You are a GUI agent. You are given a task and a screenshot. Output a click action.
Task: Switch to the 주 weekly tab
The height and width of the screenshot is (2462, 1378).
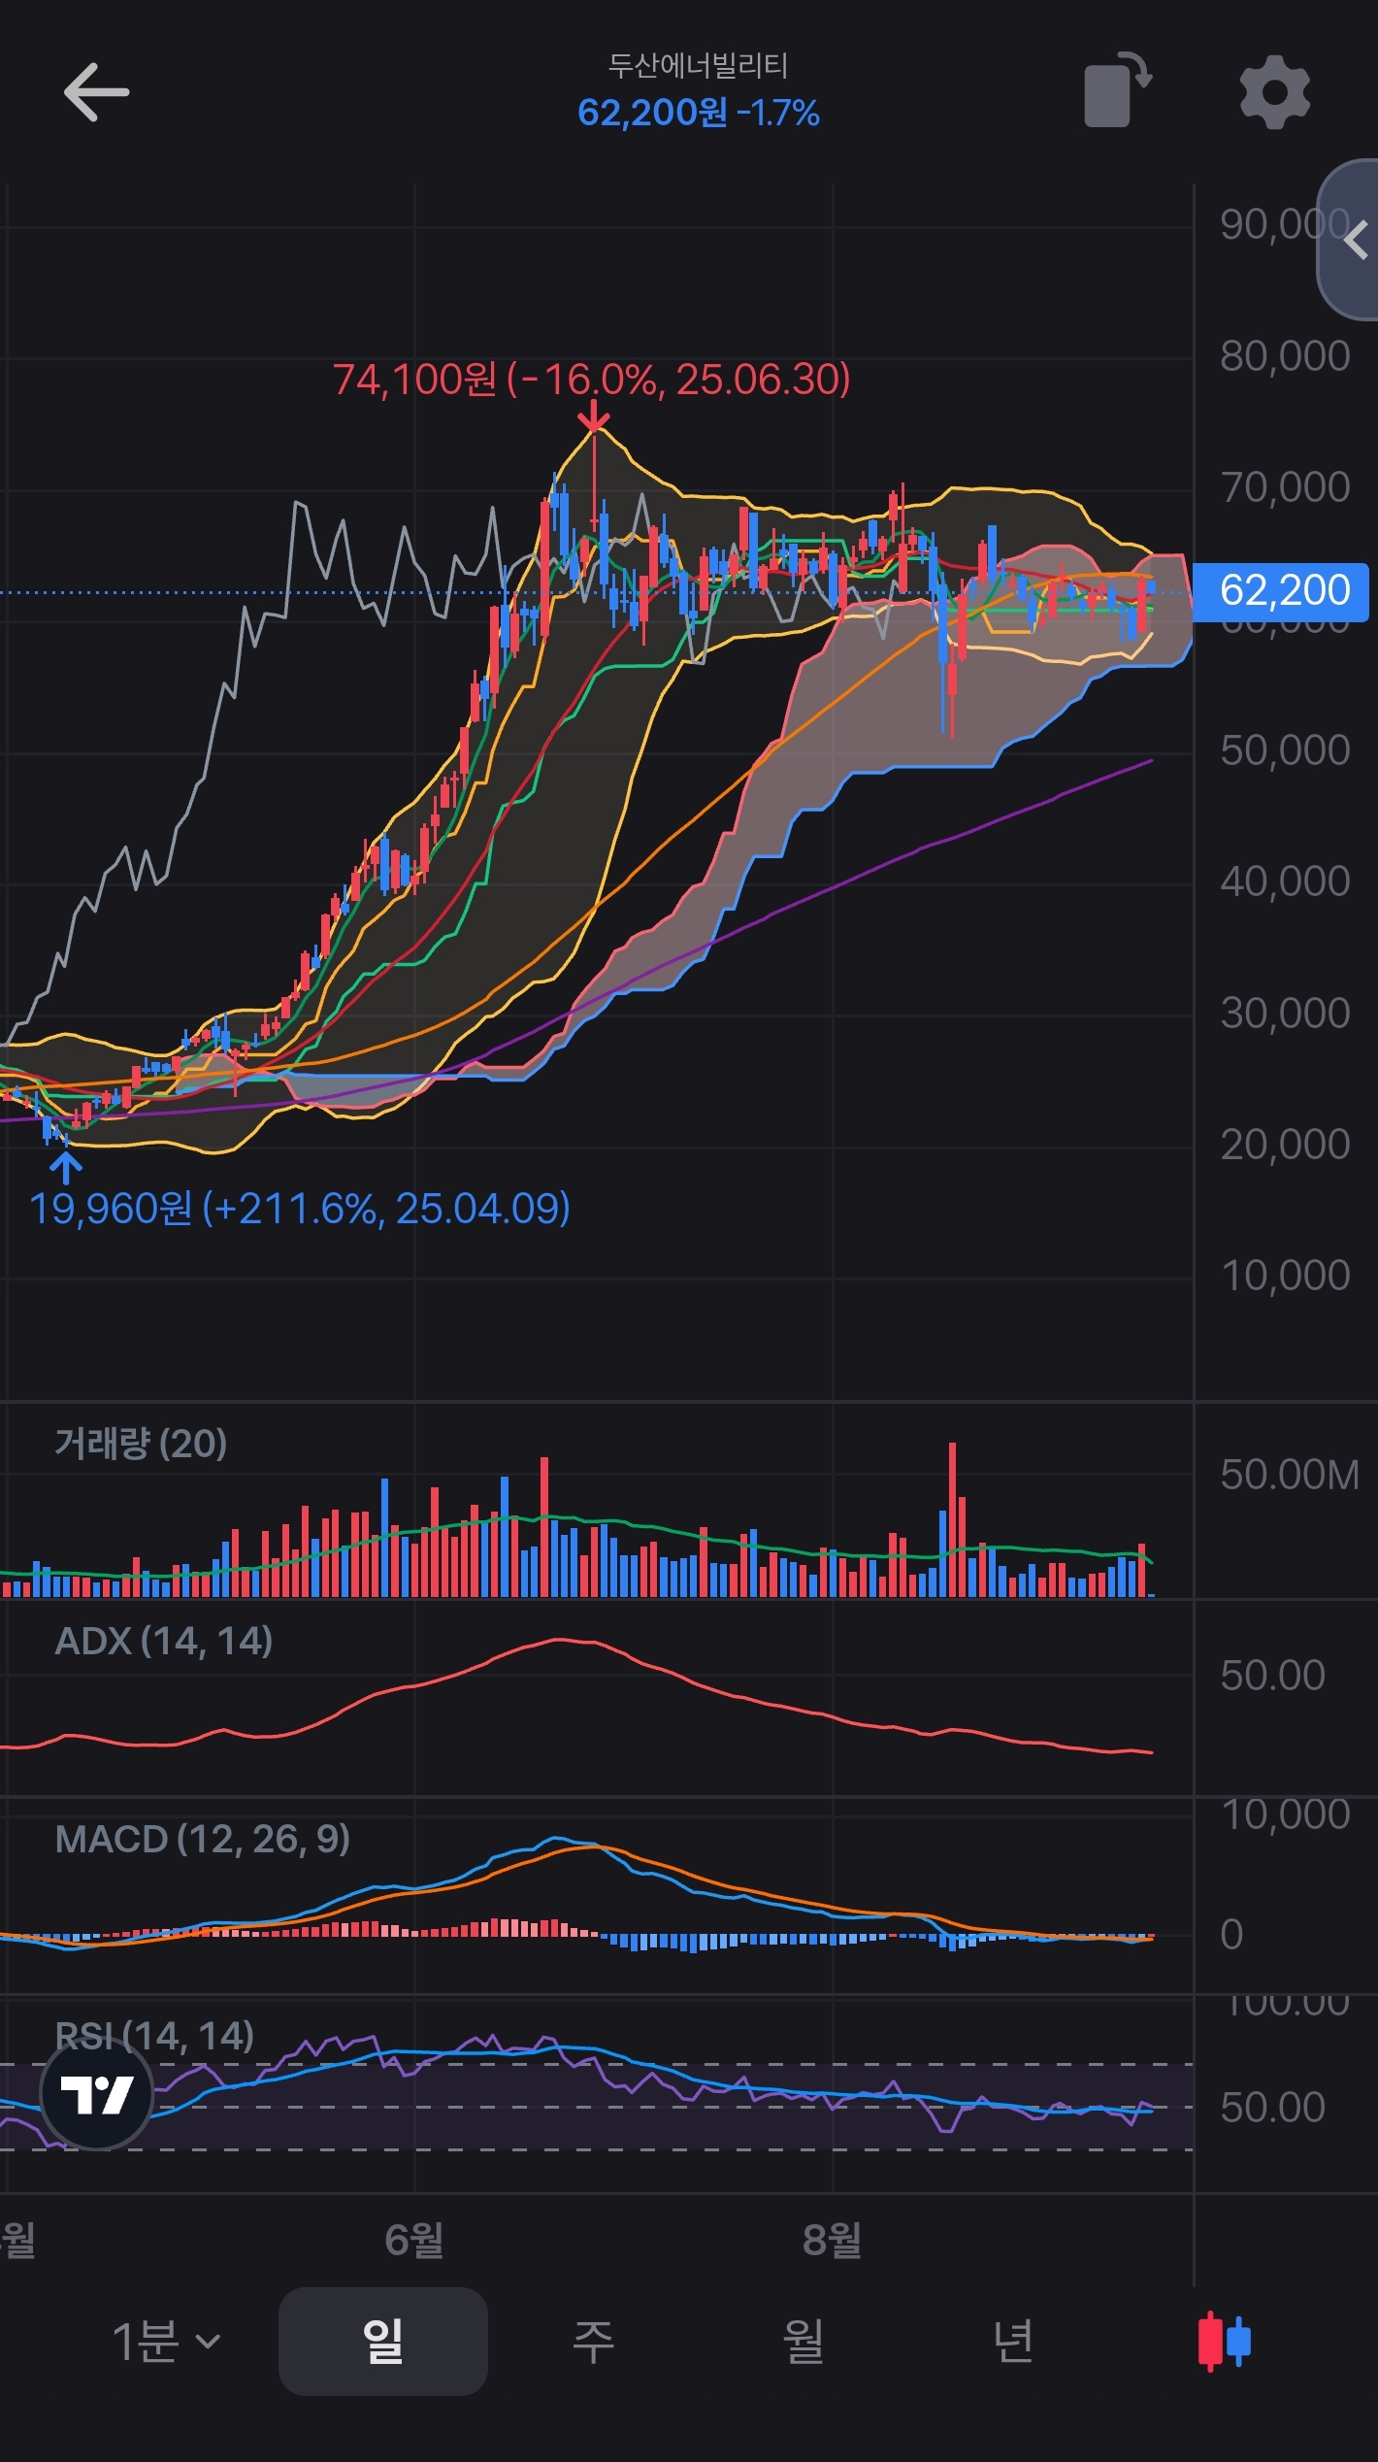coord(593,2342)
